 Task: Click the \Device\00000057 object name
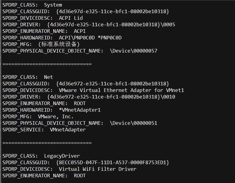pos(133,51)
